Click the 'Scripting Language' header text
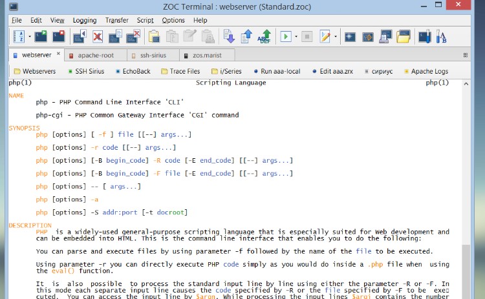The image size is (485, 299). [x=231, y=83]
